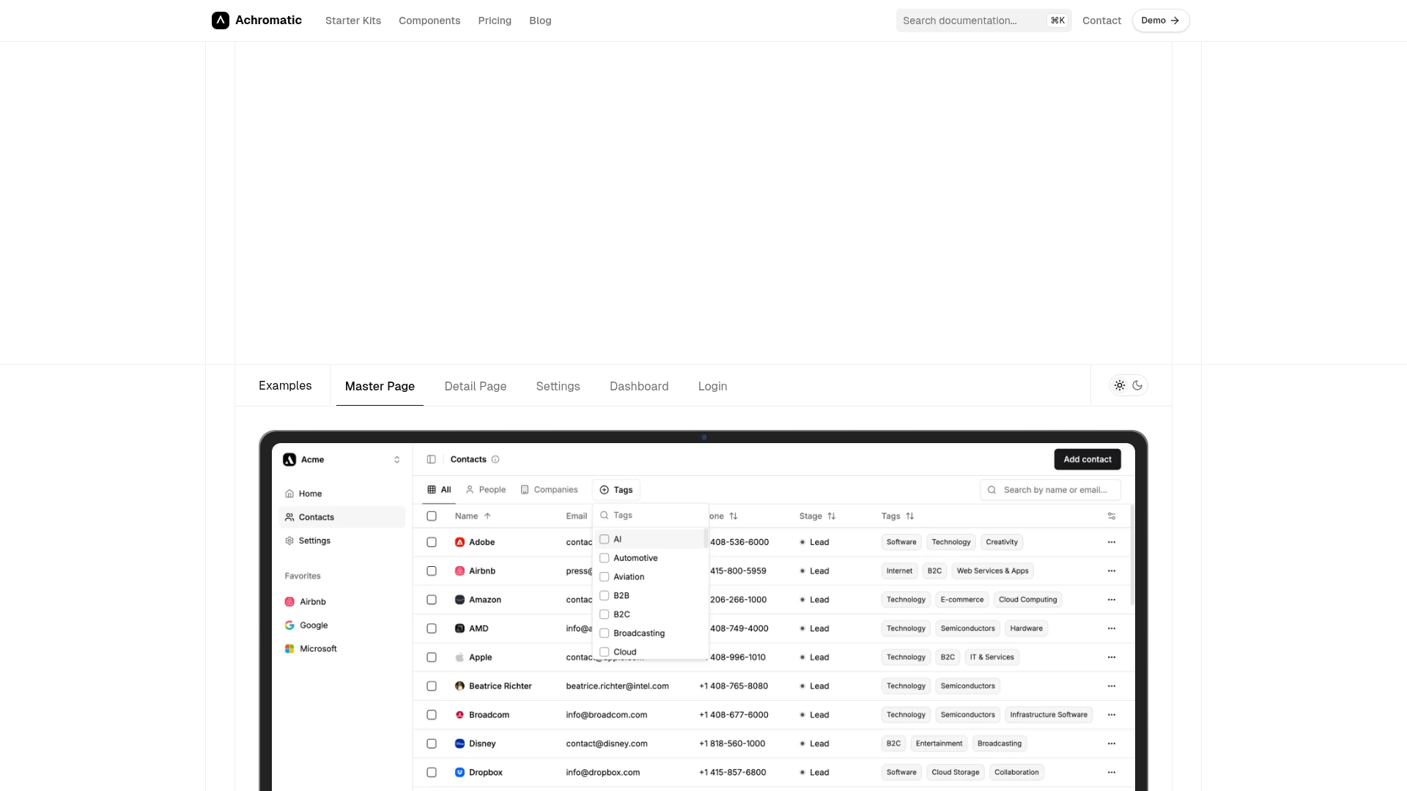This screenshot has width=1407, height=791.
Task: Open row actions menu for Adobe
Action: (x=1112, y=542)
